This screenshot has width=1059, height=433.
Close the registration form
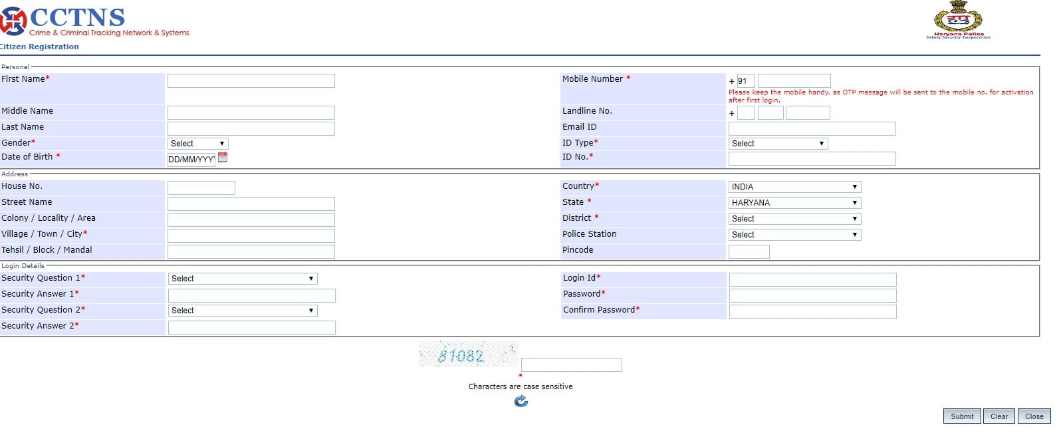coord(1034,416)
